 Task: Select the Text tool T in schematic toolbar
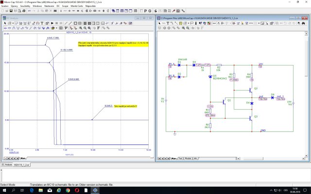[x=168, y=23]
